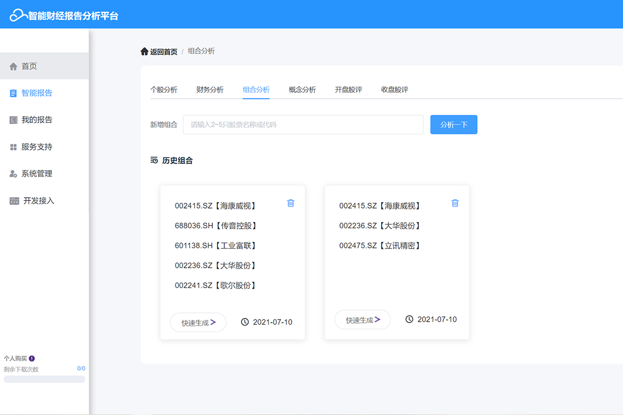This screenshot has width=623, height=415.
Task: Focus the 新增组合 stock input field
Action: [303, 125]
